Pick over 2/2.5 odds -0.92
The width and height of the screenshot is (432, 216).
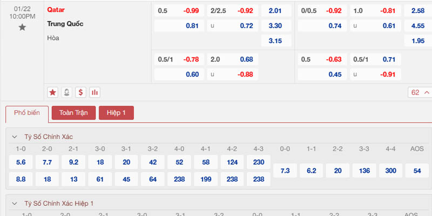pyautogui.click(x=233, y=11)
